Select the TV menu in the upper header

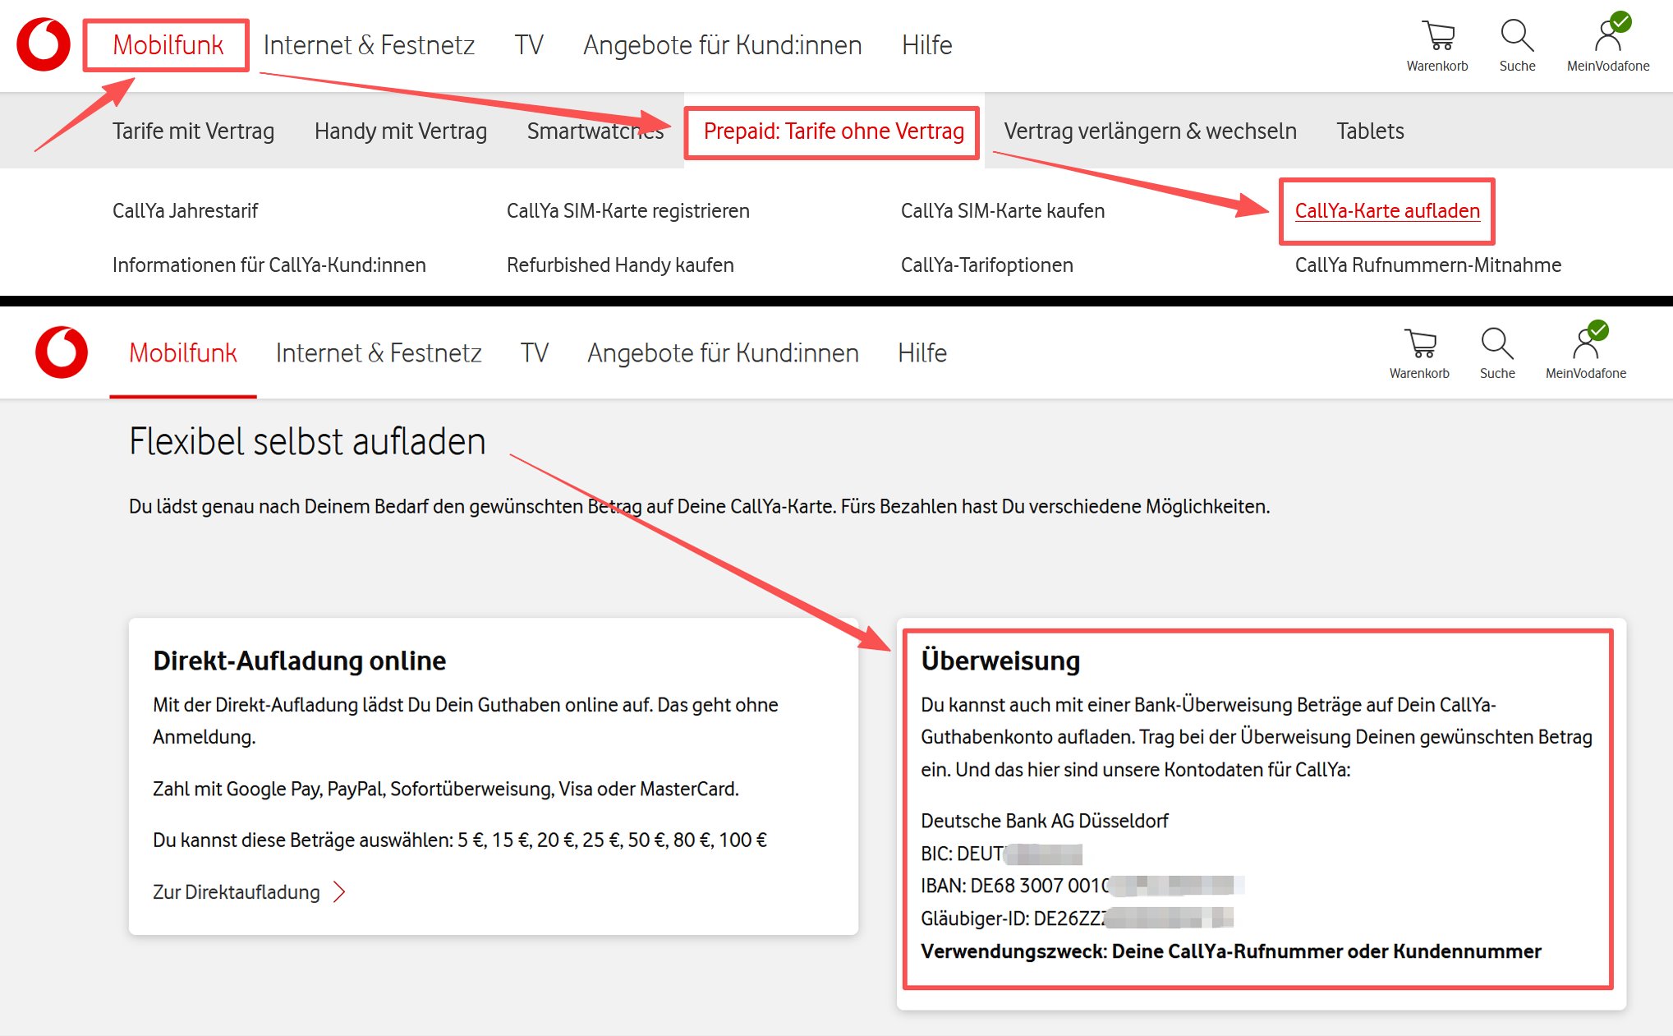pos(529,44)
